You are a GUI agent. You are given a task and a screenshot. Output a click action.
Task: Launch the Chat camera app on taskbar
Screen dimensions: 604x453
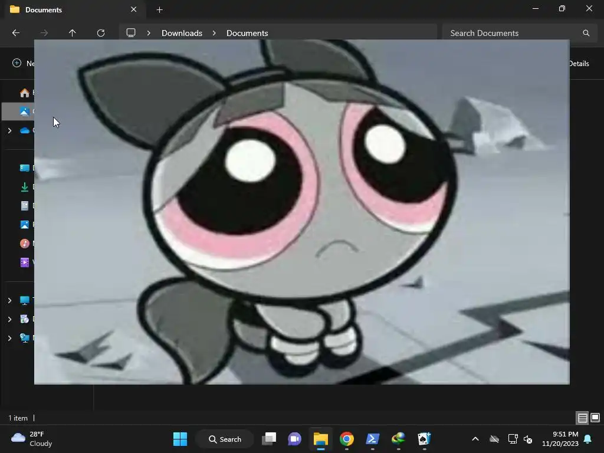295,439
